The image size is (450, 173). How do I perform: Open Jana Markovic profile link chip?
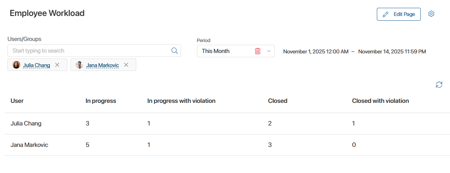click(102, 65)
